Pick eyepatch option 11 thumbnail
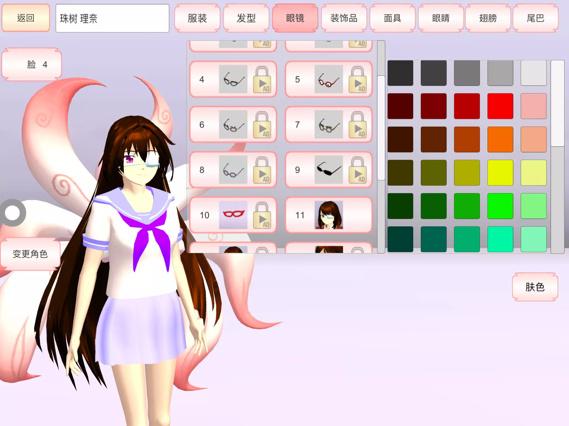 click(328, 215)
